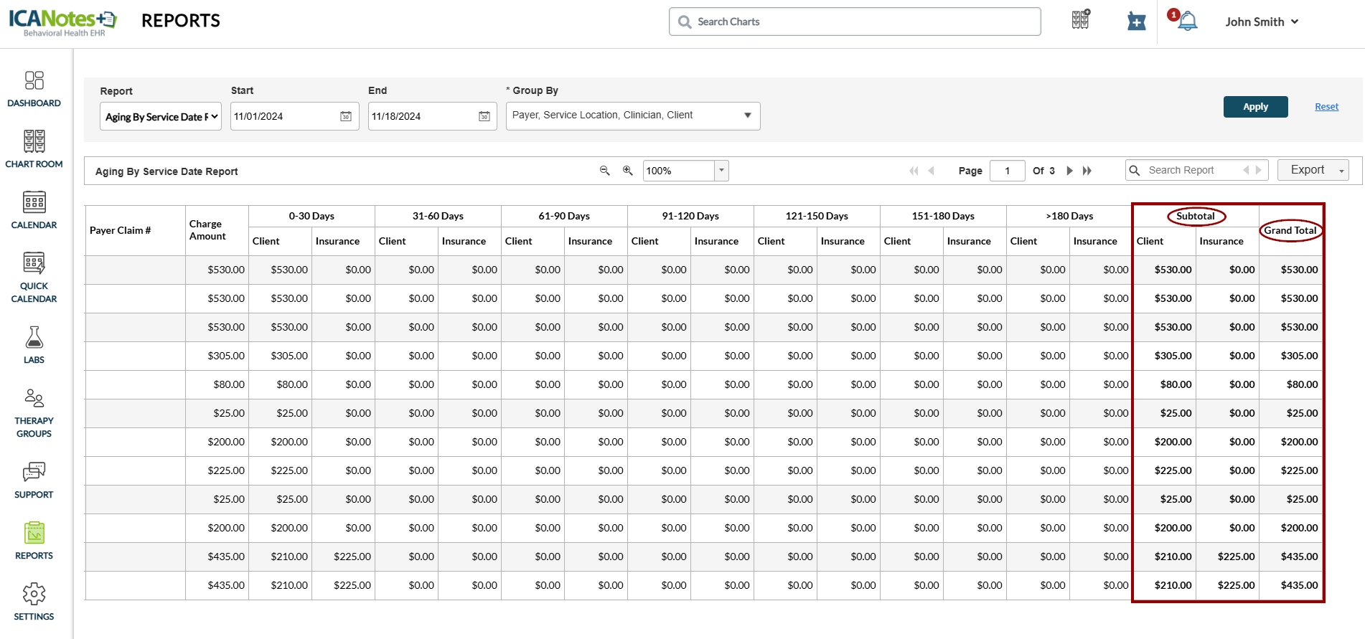Open the Start date calendar picker

coord(346,116)
